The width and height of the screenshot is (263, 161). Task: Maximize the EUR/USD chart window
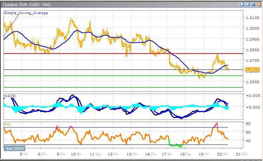[x=253, y=5]
